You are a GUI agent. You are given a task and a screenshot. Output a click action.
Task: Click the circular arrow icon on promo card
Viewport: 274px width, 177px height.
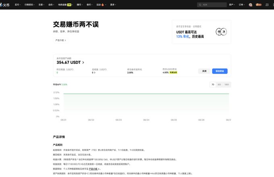point(221,32)
